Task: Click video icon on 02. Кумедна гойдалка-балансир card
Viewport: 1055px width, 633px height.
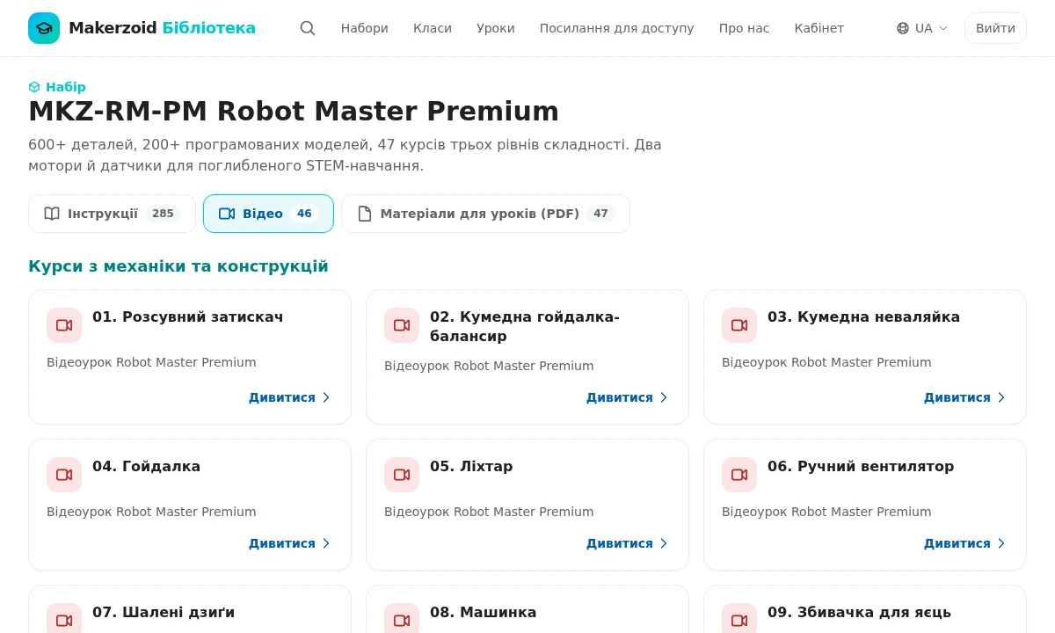Action: pyautogui.click(x=402, y=325)
